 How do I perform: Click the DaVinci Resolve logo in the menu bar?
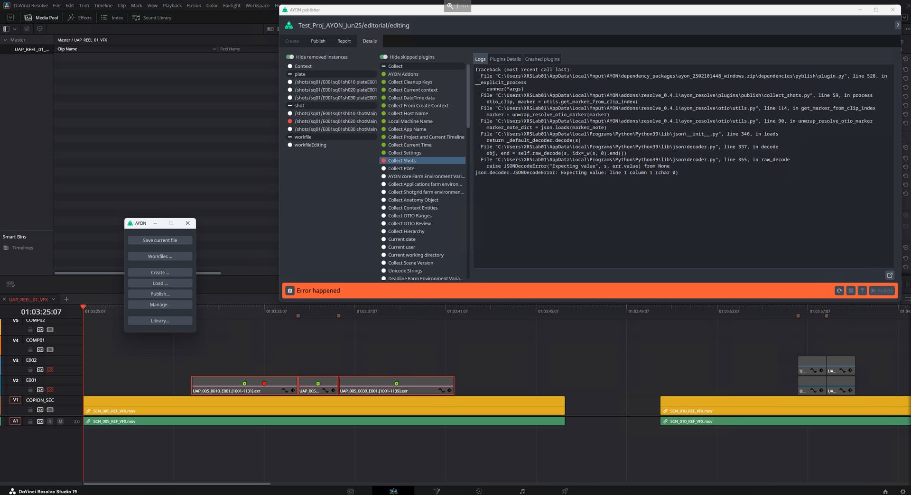point(7,5)
